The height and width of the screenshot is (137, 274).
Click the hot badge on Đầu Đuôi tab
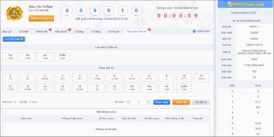[x=69, y=29]
